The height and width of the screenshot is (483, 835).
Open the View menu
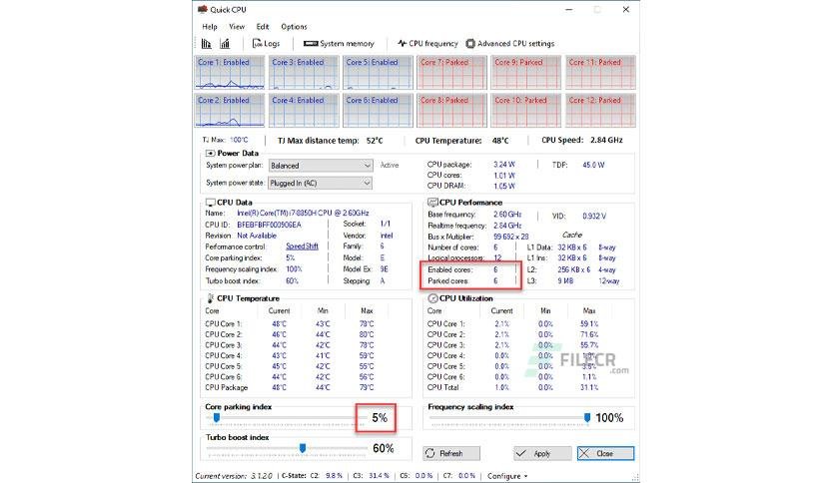237,27
